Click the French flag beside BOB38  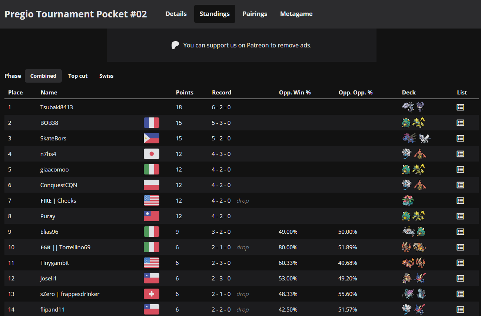pyautogui.click(x=152, y=123)
